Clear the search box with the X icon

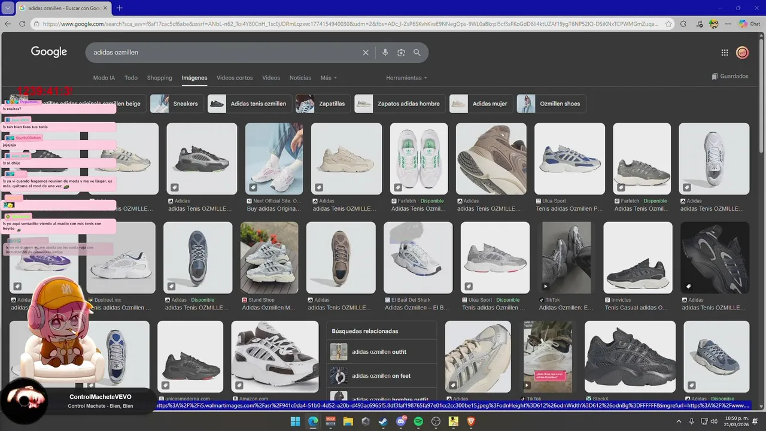coord(366,53)
